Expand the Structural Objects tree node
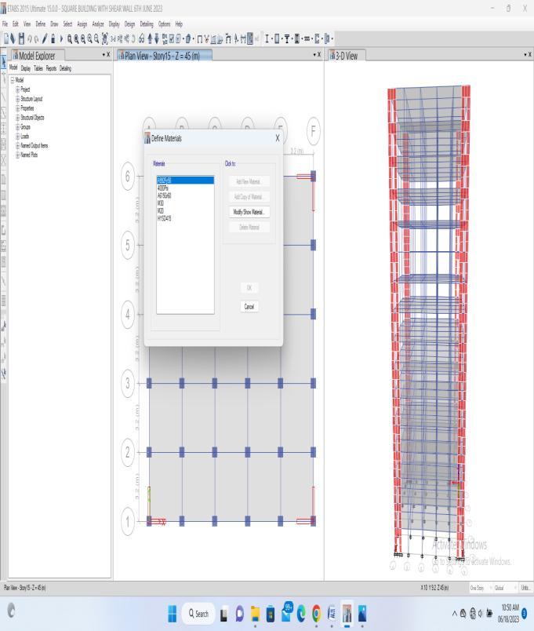 18,118
